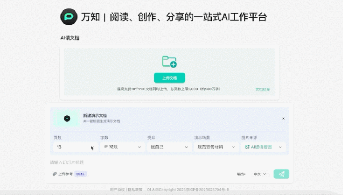
Task: Open the 字数 dropdown set to 常规
Action: coord(122,147)
